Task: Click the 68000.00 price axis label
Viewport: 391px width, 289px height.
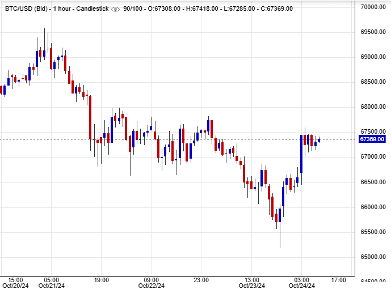Action: point(372,107)
